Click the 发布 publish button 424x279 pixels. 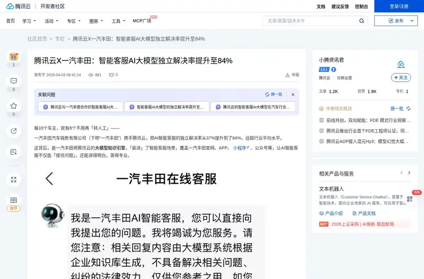point(395,21)
